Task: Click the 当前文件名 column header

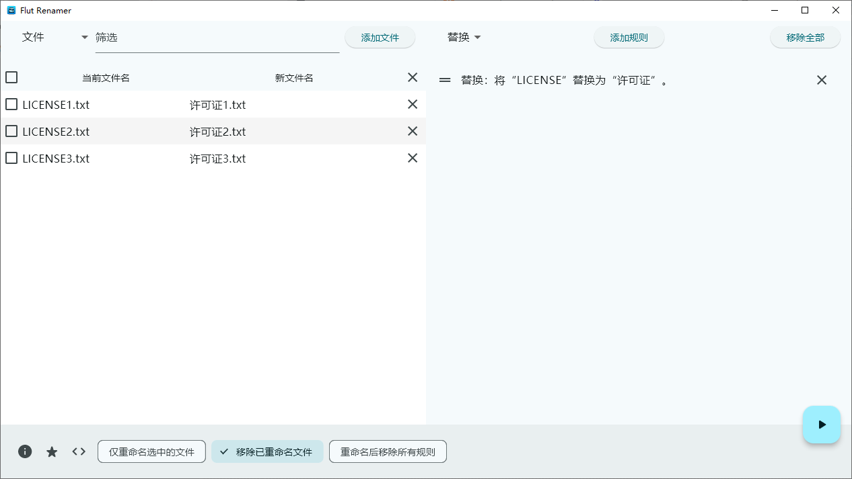Action: pyautogui.click(x=106, y=78)
